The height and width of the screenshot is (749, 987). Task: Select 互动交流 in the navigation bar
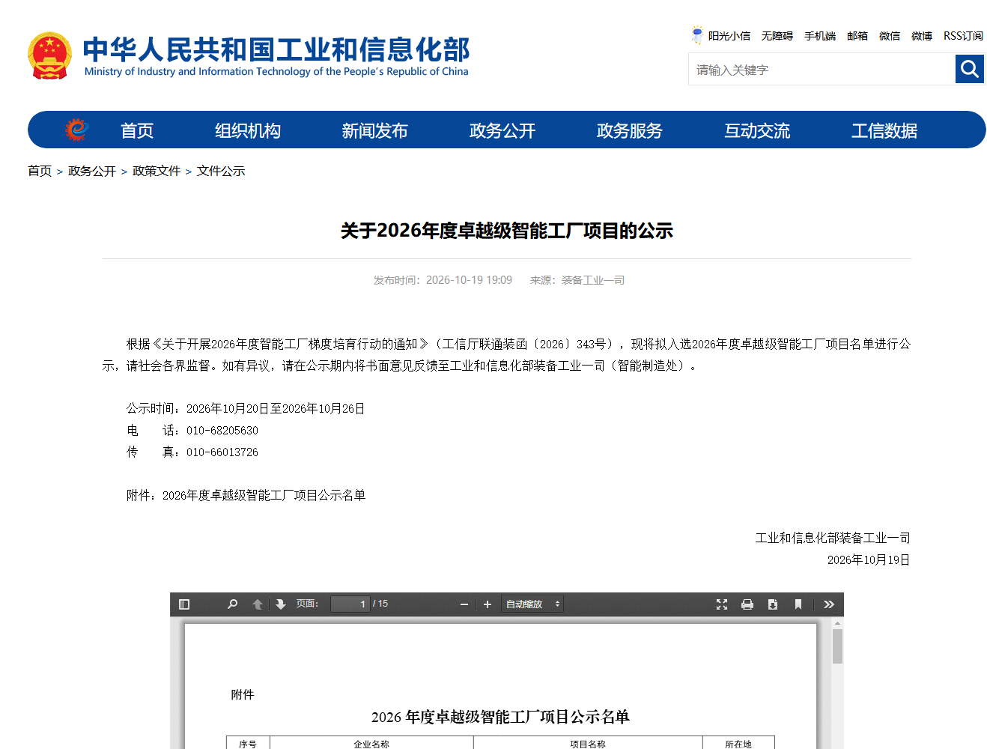[757, 130]
